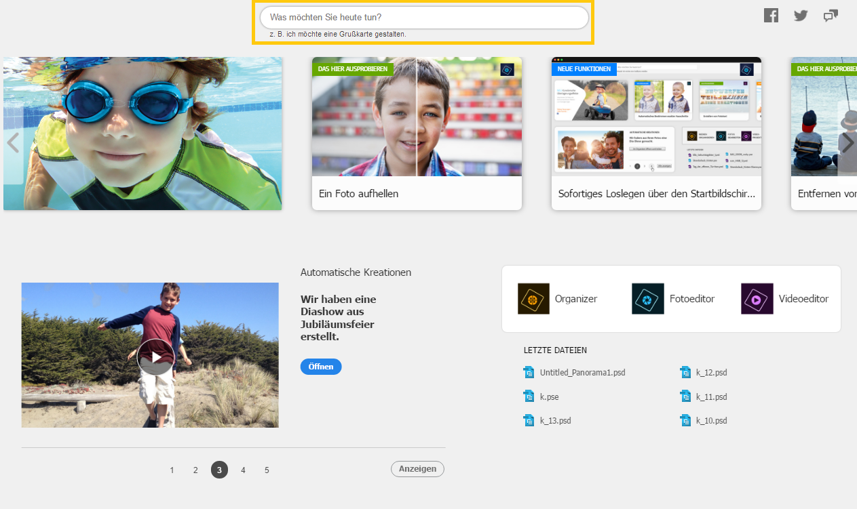Open recent file k_12.psd
The width and height of the screenshot is (857, 509).
[711, 373]
